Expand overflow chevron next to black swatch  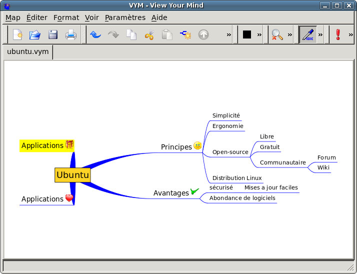(x=259, y=35)
